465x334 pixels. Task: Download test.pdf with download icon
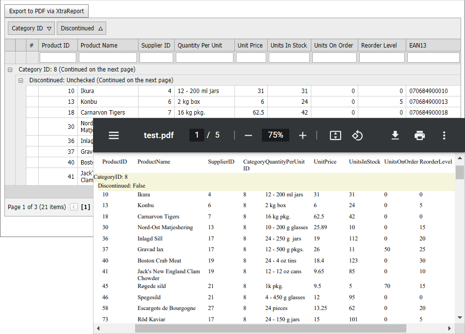pyautogui.click(x=395, y=136)
